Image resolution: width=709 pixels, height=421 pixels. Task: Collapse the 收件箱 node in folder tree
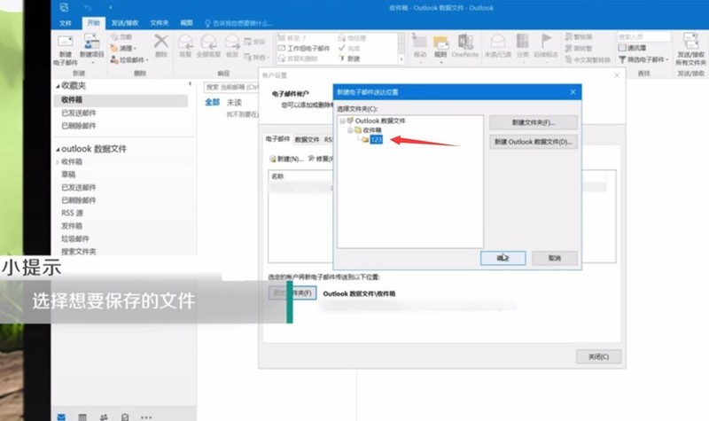(349, 130)
